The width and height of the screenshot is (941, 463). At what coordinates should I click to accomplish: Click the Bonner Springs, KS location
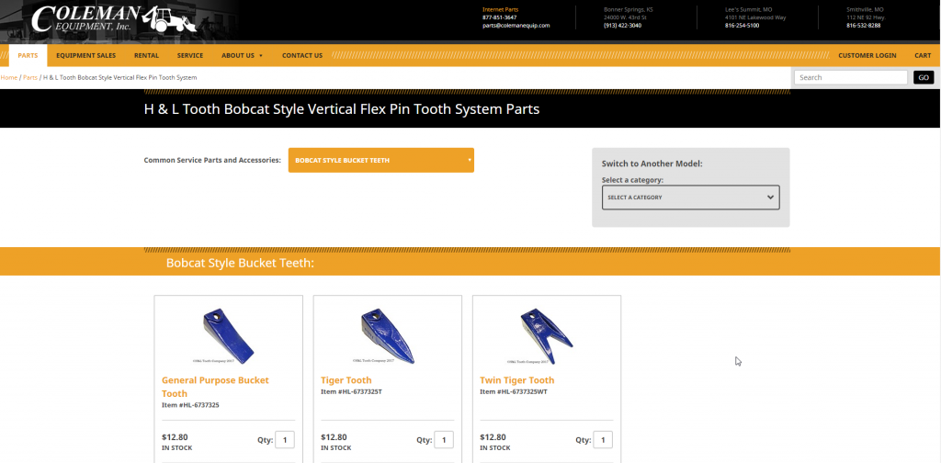[629, 9]
